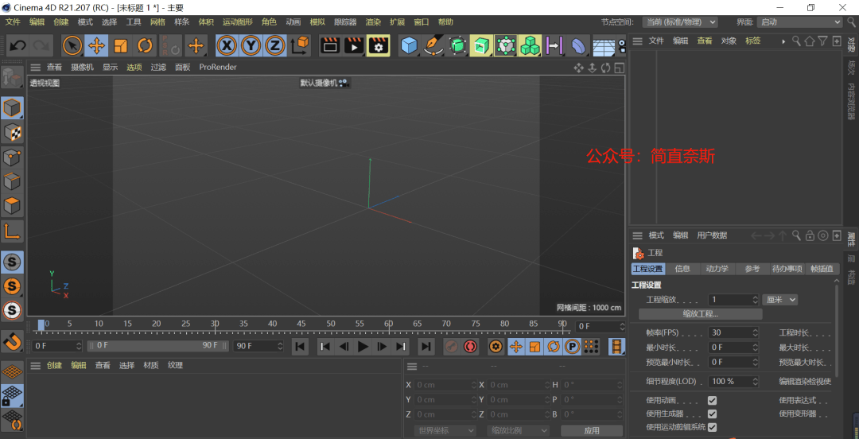Click object manager search magnifier icon
Viewport: 859px width, 439px height.
tap(796, 41)
